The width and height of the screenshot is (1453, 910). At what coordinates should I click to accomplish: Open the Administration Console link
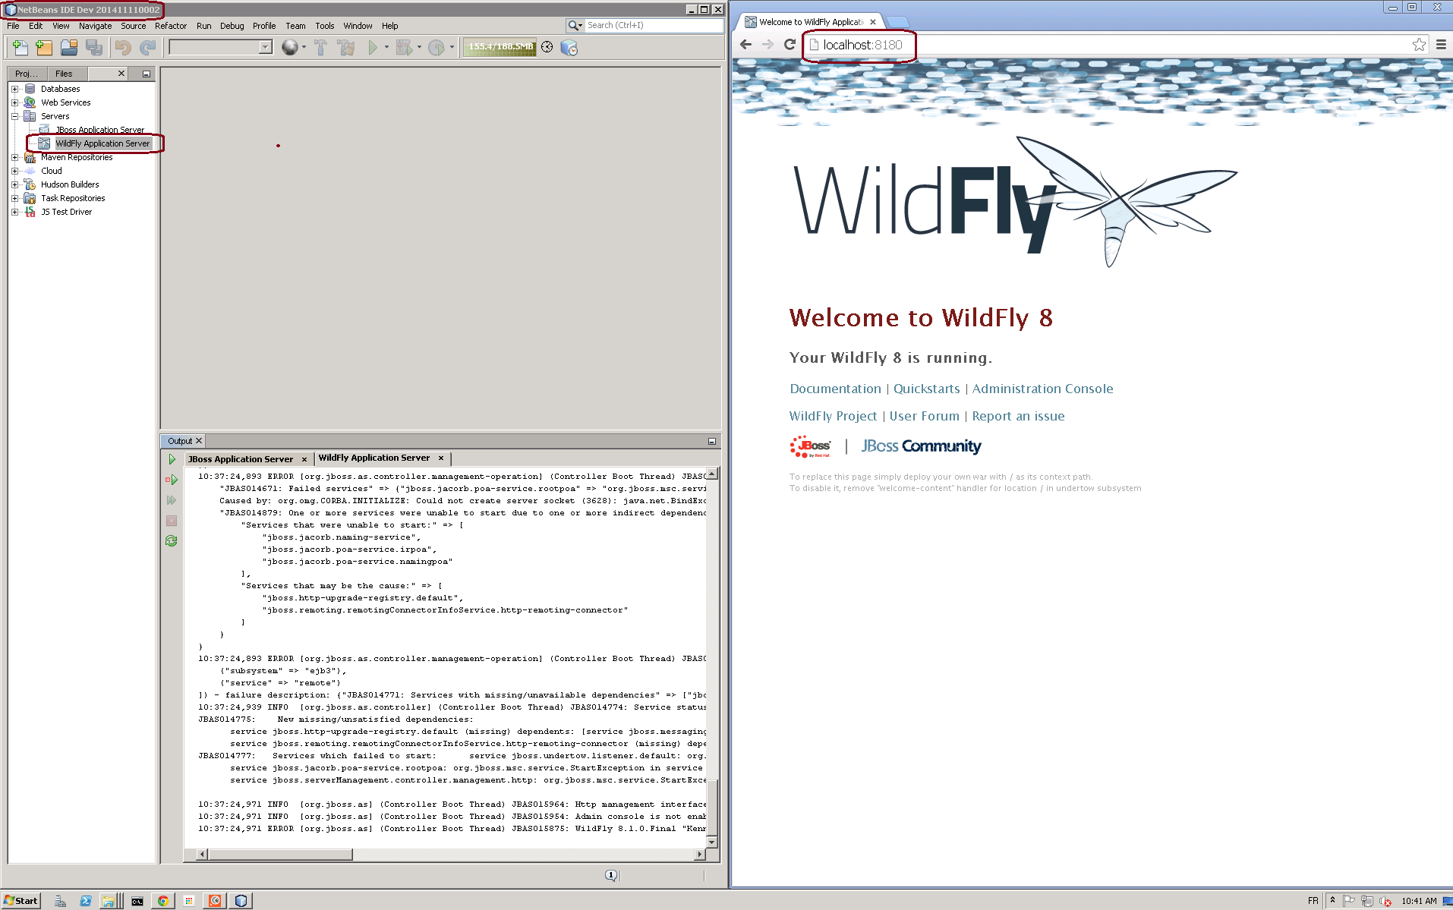pyautogui.click(x=1042, y=389)
